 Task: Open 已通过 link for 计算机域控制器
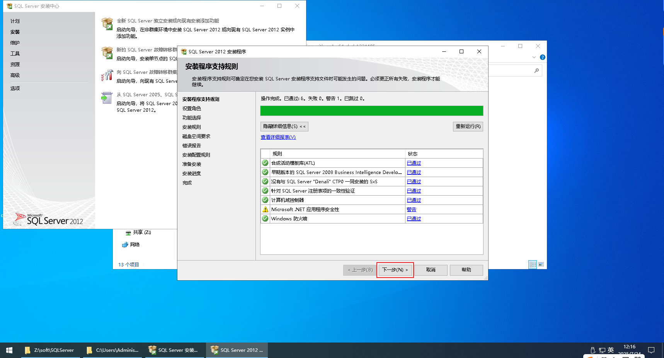pyautogui.click(x=414, y=200)
